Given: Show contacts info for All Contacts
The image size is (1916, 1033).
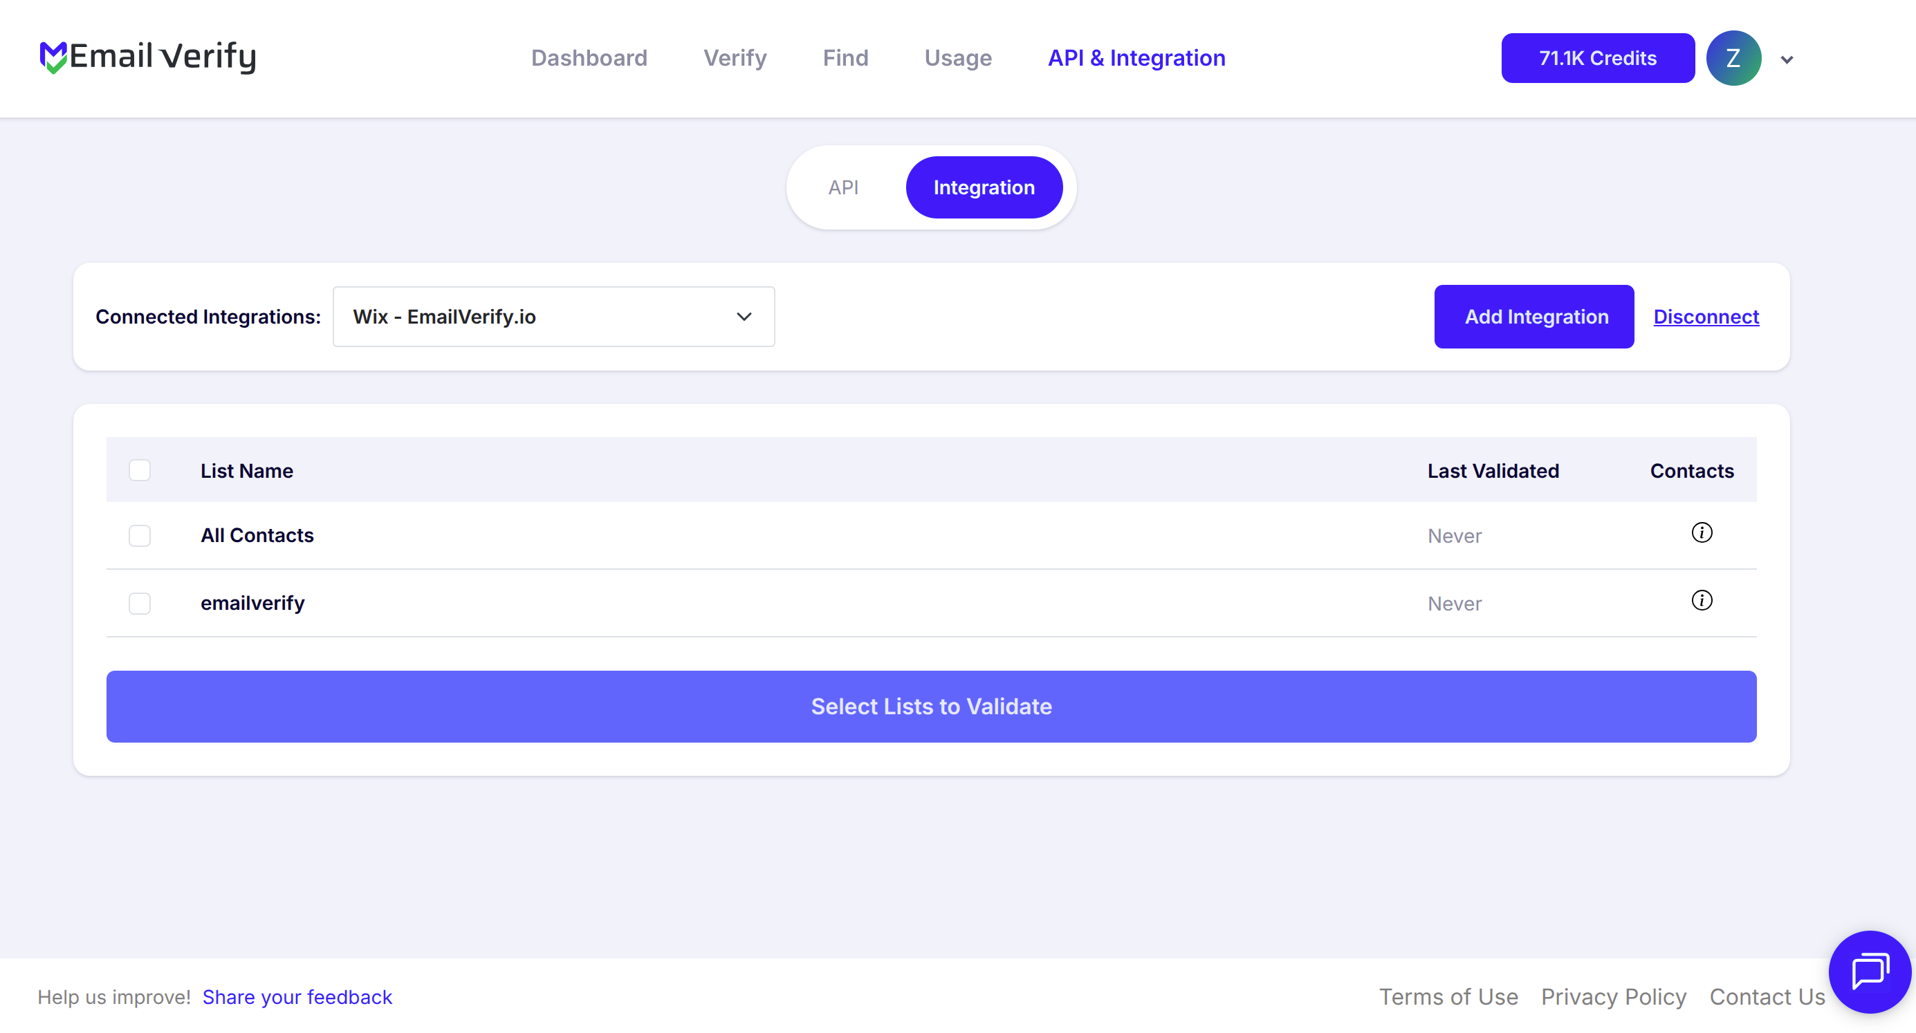Looking at the screenshot, I should tap(1702, 532).
